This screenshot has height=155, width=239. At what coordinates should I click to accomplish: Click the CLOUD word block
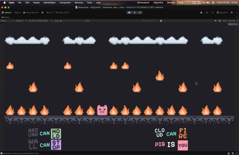(x=160, y=133)
